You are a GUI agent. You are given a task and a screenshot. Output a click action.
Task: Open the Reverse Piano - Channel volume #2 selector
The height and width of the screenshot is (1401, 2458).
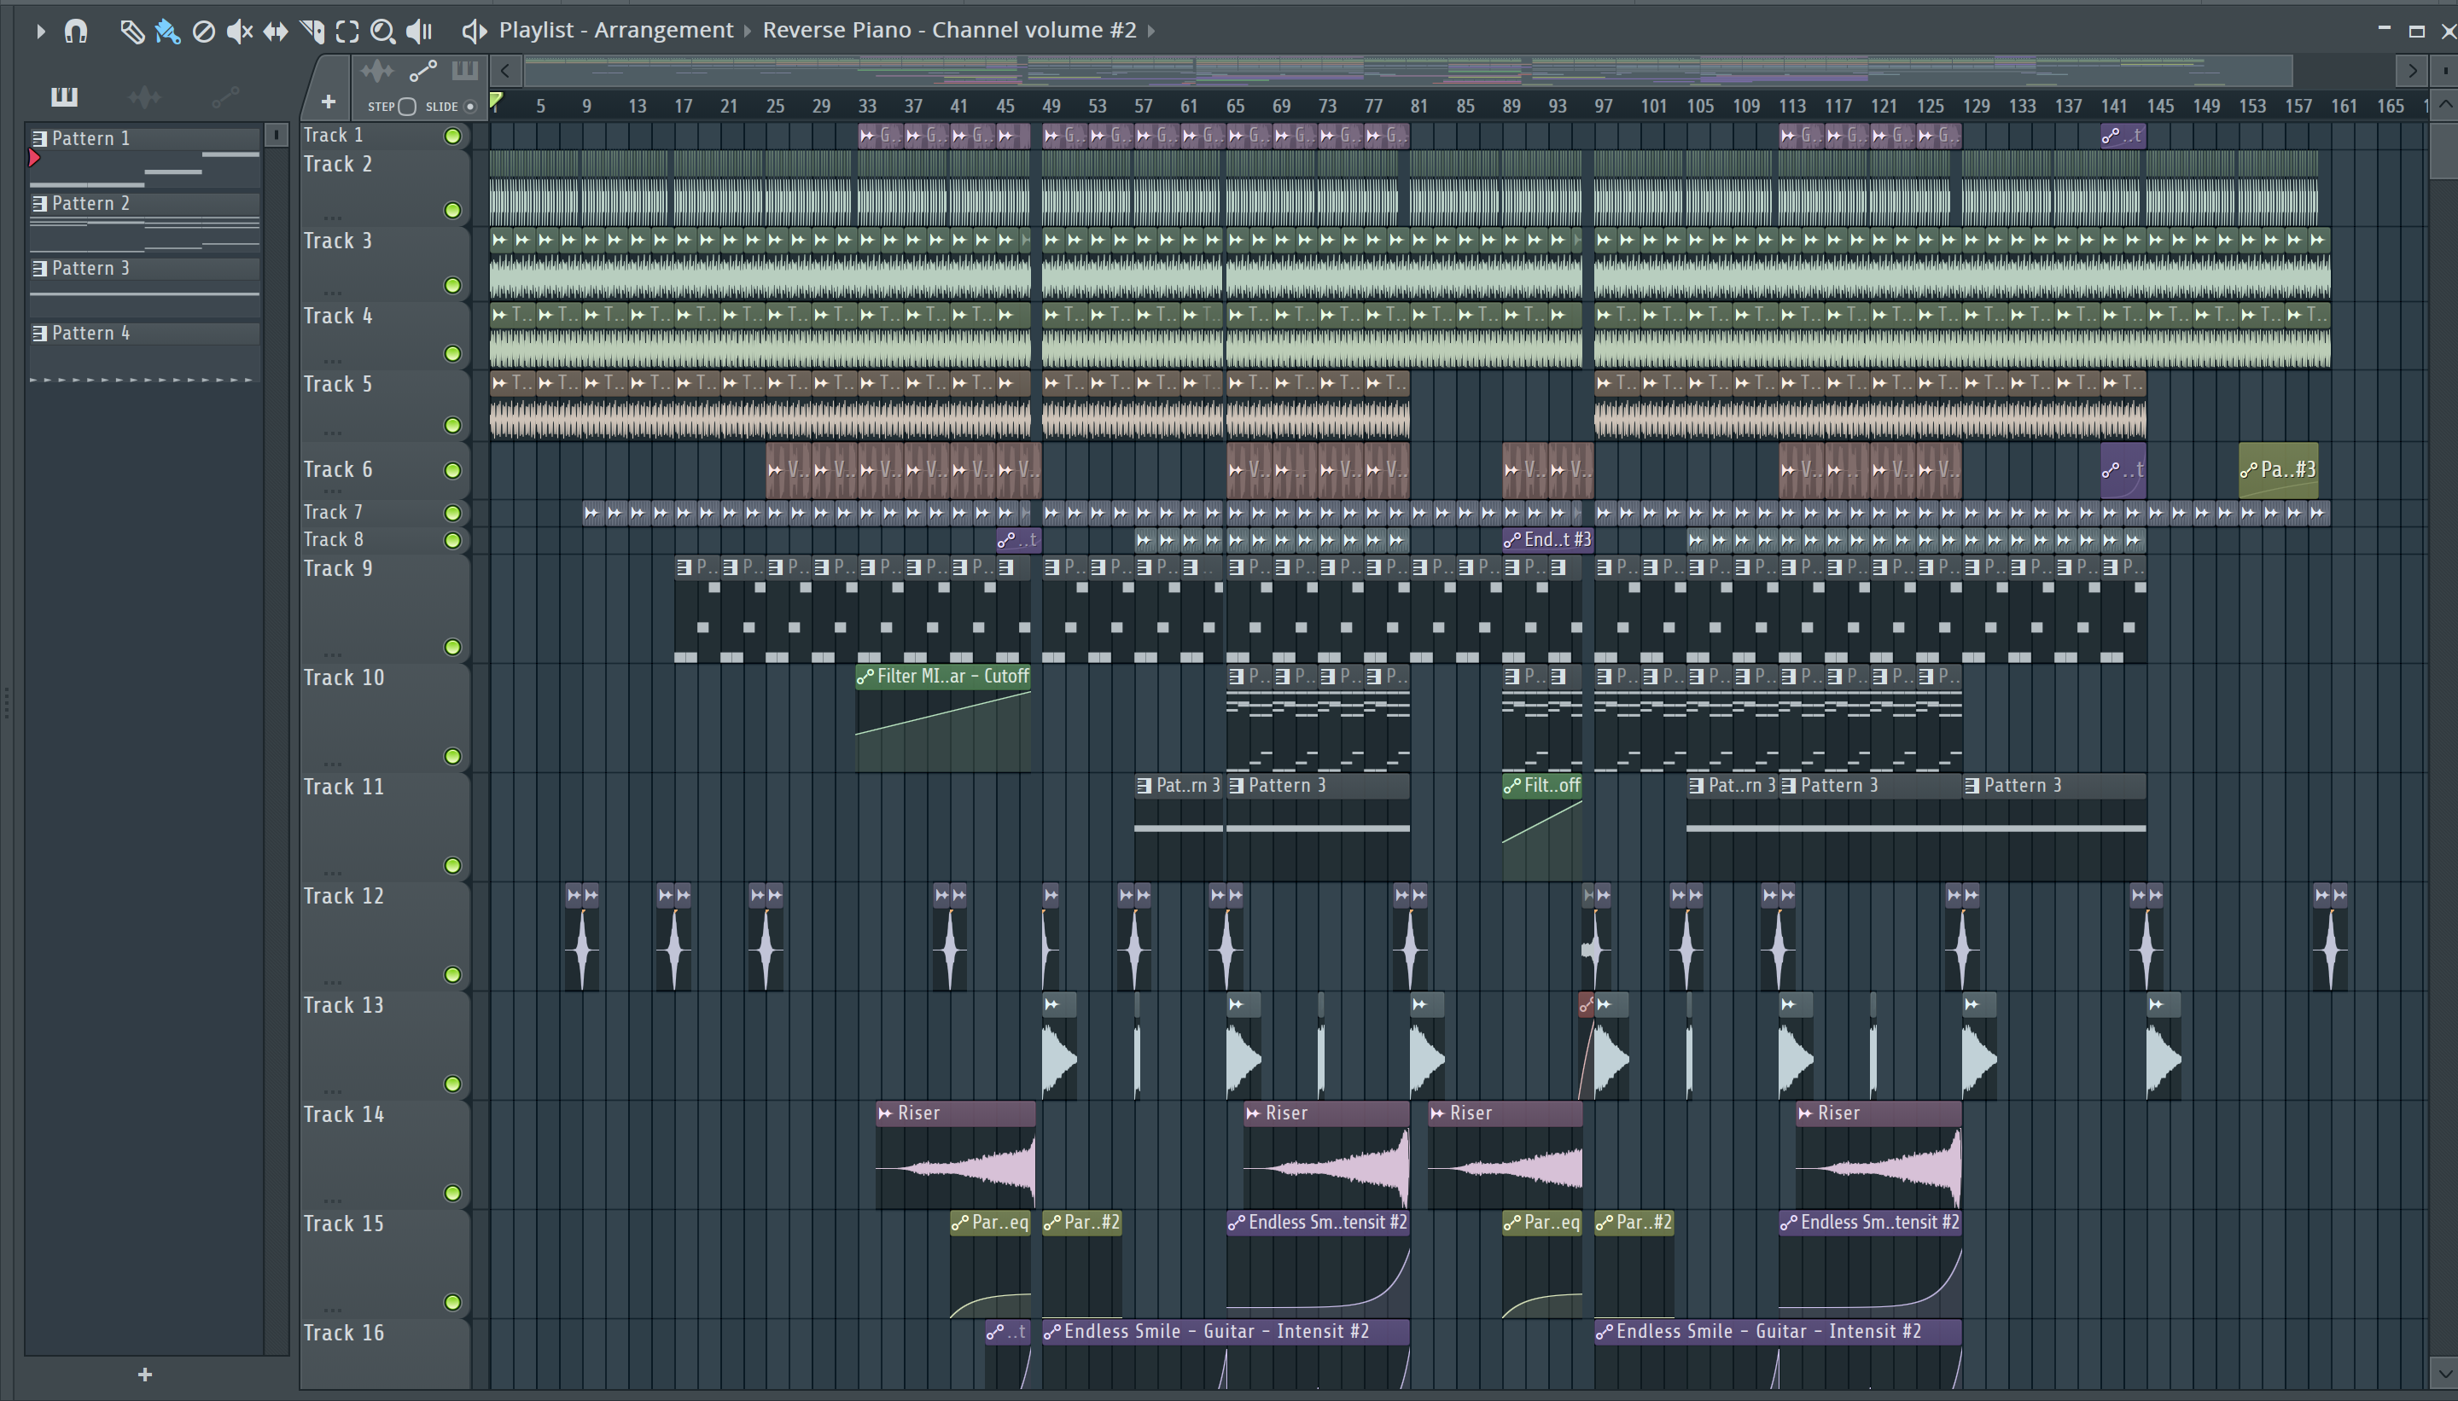pos(950,30)
